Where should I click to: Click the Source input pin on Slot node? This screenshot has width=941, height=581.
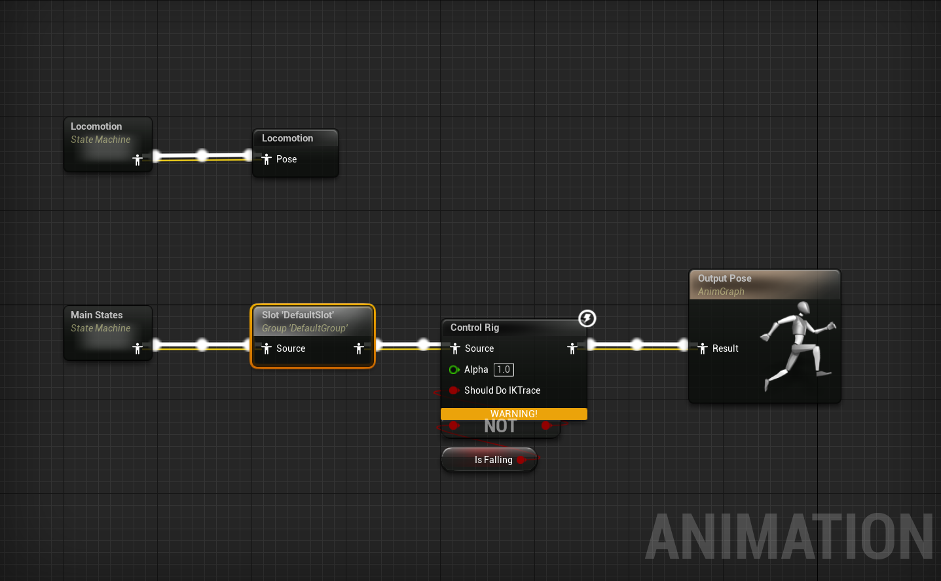(x=267, y=348)
